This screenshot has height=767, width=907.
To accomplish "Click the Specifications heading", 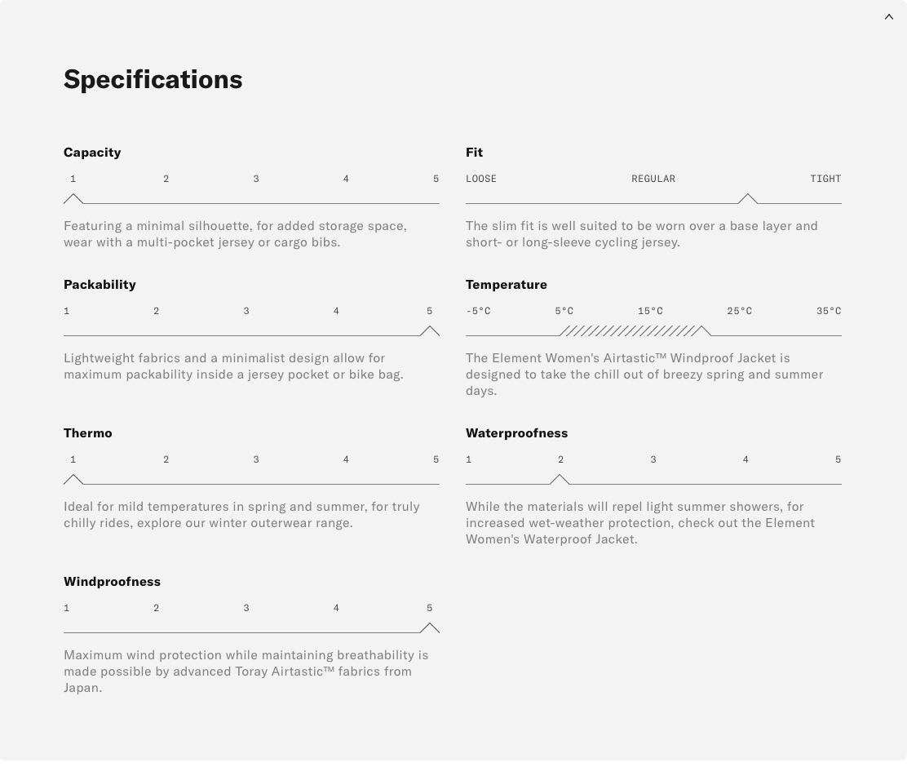I will click(153, 79).
